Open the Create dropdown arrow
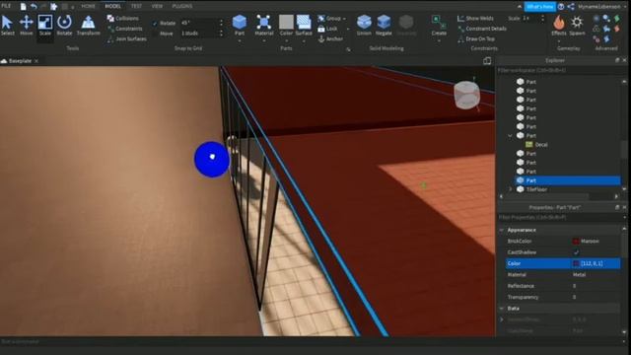The image size is (631, 355). pyautogui.click(x=439, y=41)
